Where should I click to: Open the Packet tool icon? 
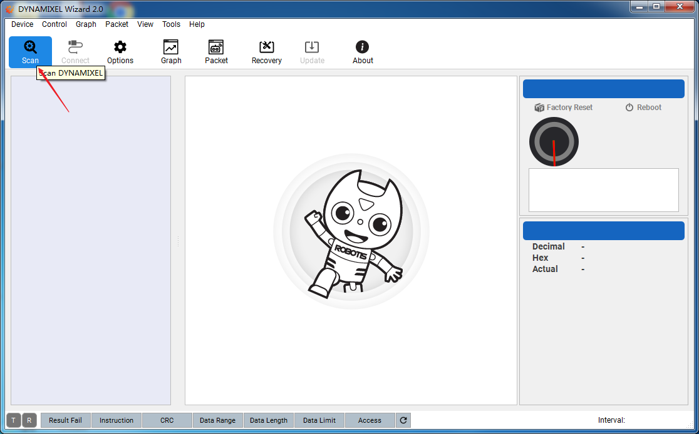[216, 52]
